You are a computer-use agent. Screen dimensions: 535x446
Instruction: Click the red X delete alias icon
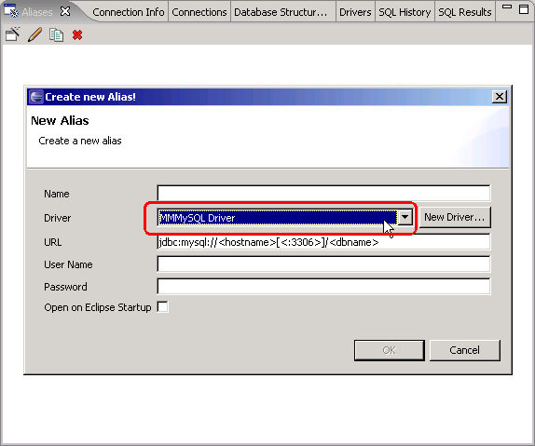(77, 34)
